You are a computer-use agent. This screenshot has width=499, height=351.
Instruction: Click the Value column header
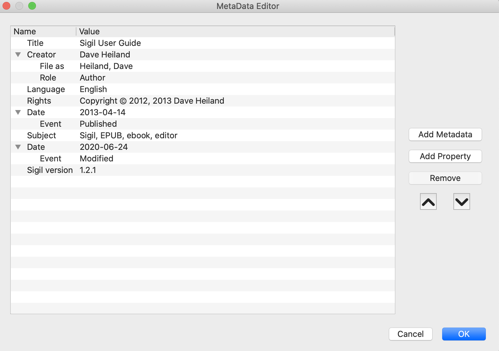(235, 31)
